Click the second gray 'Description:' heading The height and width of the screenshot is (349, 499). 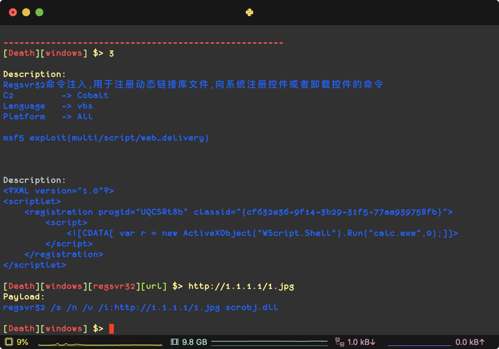[34, 180]
